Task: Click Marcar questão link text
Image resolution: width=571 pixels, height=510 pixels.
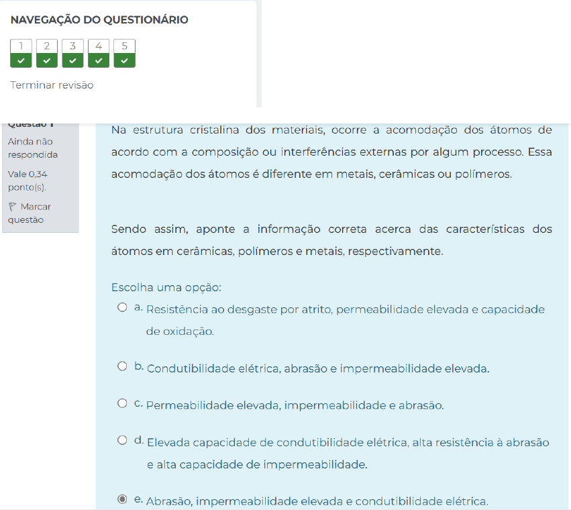Action: coord(30,213)
